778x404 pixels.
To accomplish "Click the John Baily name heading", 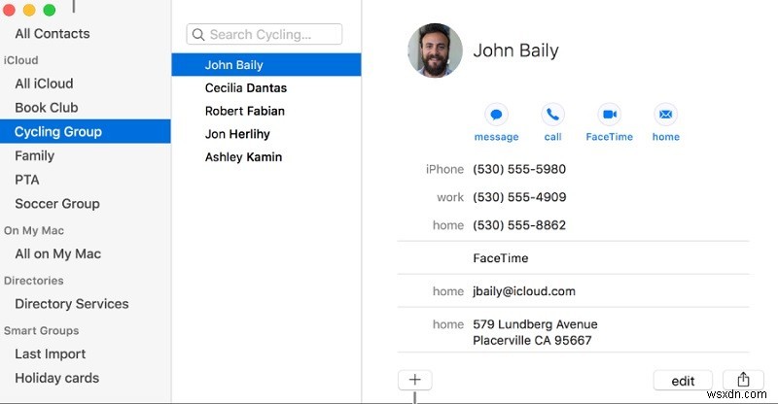I will [x=516, y=50].
